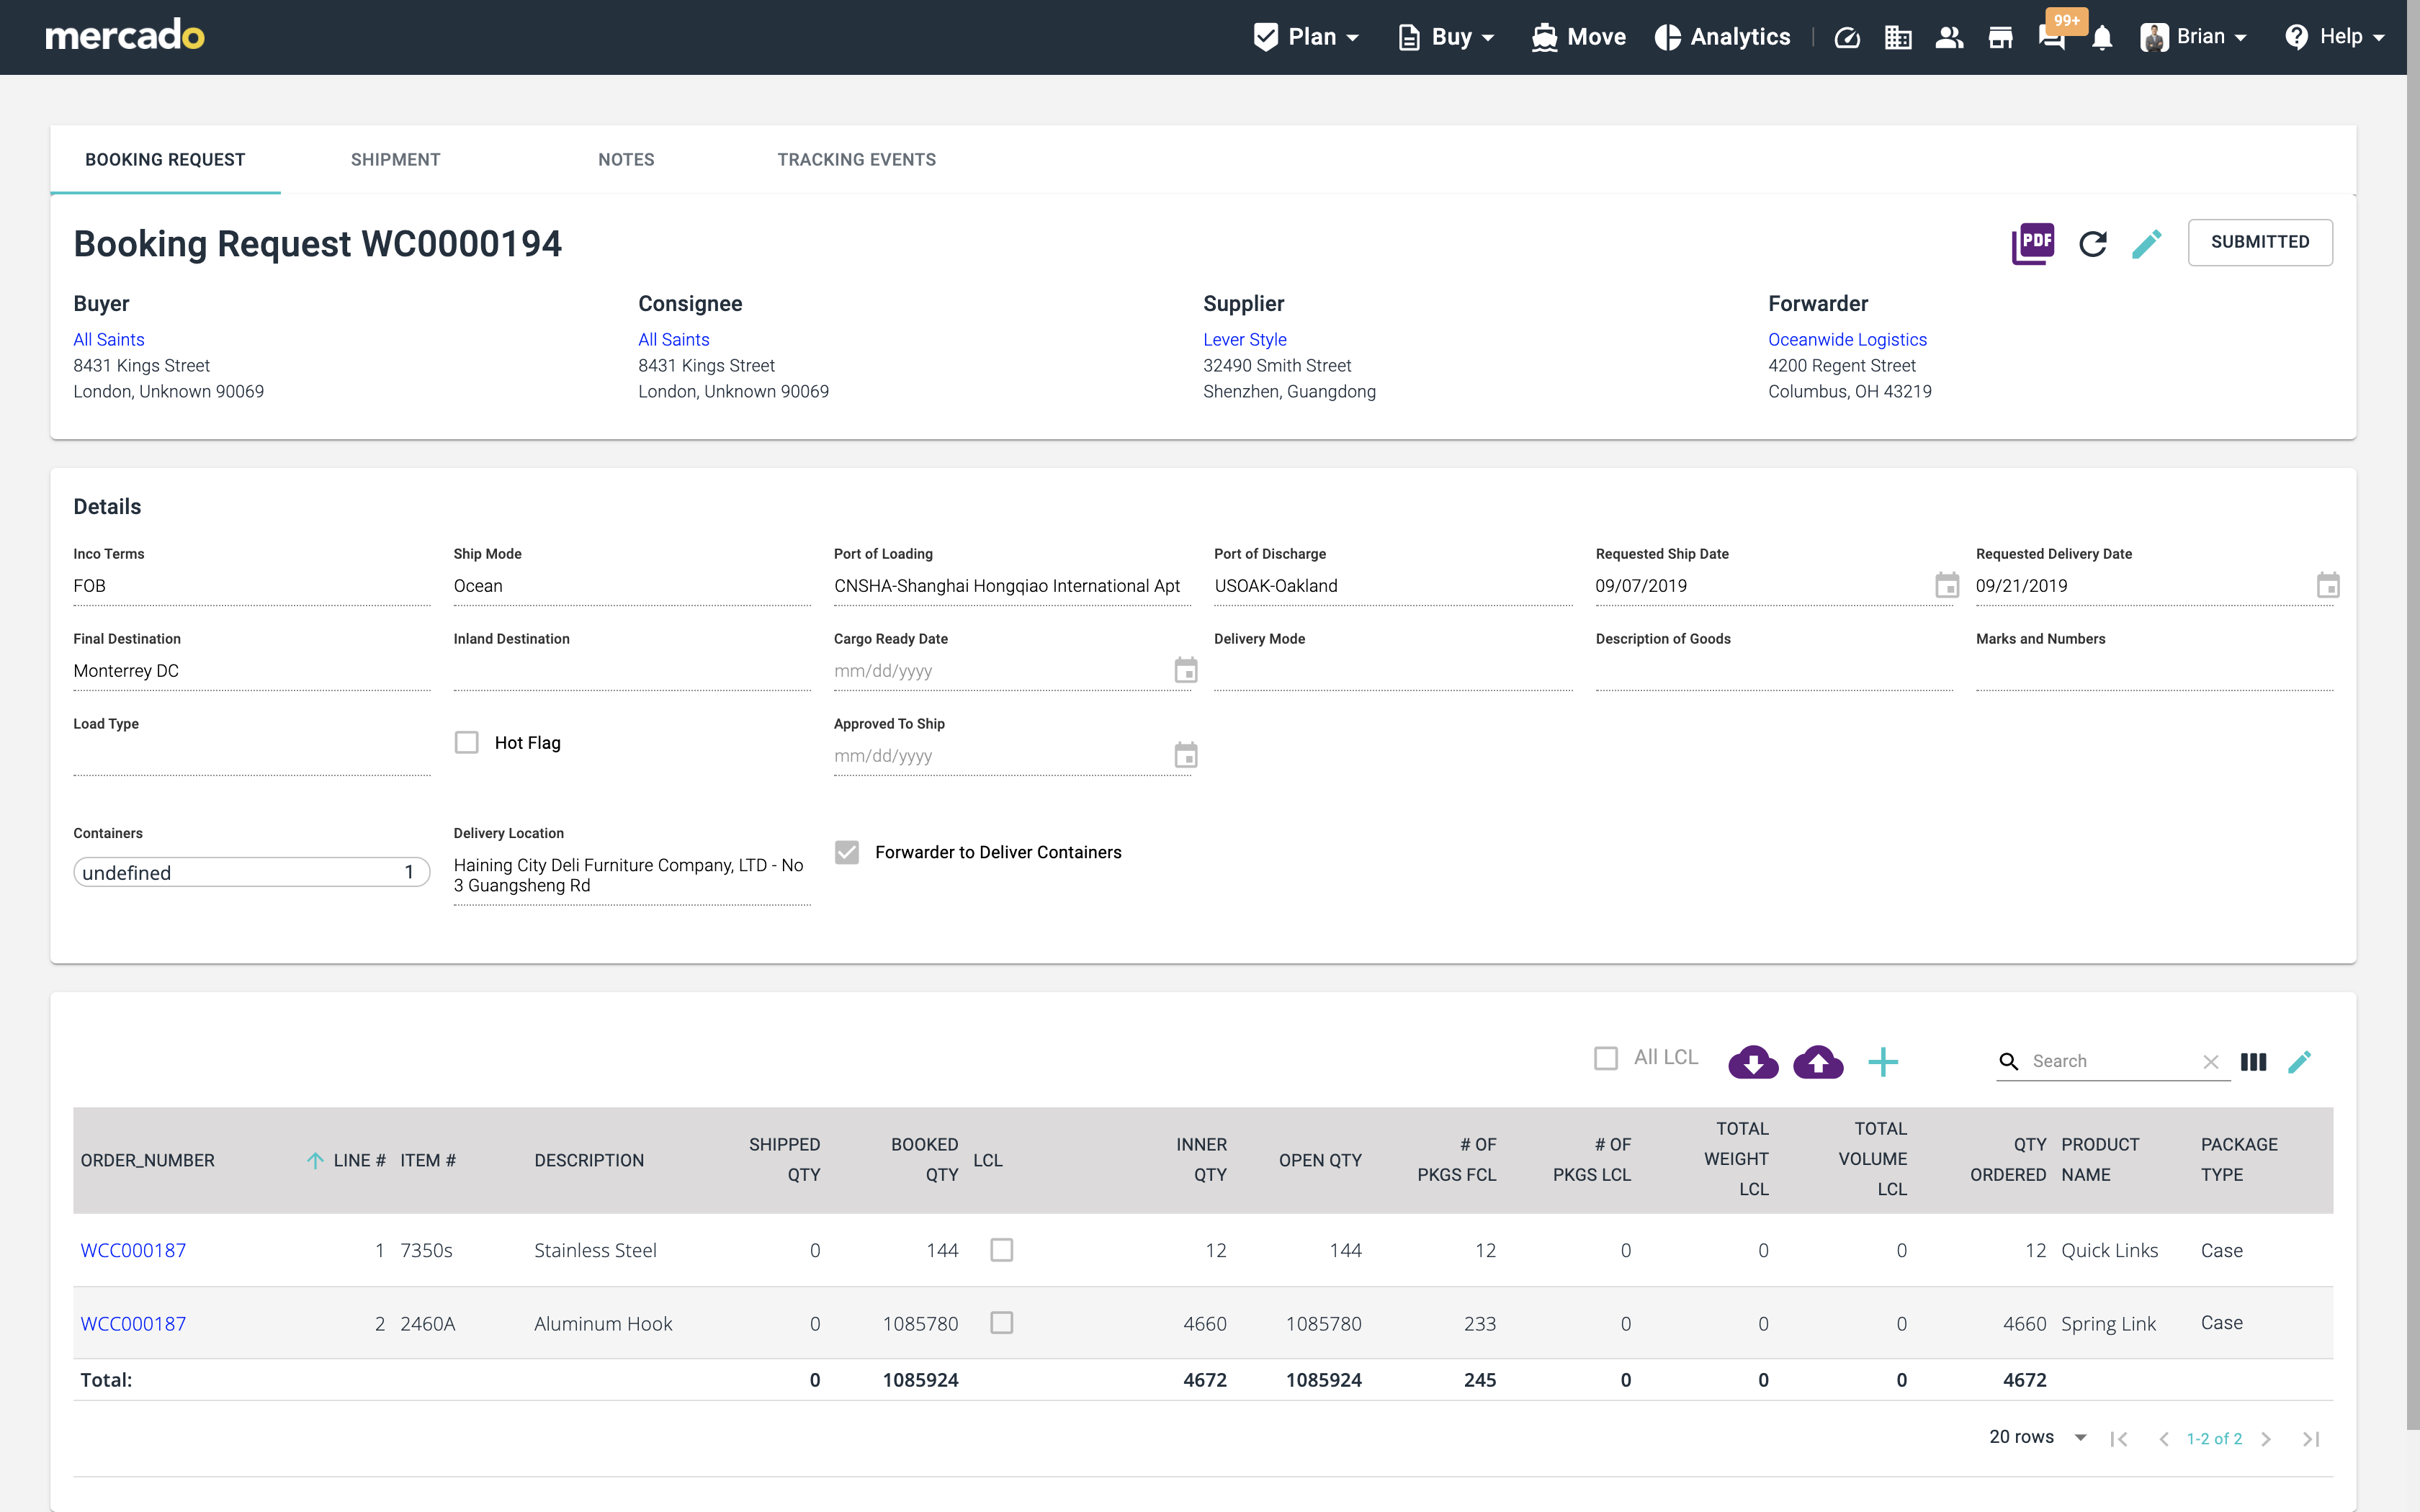Switch to the Tracking Events tab

856,160
